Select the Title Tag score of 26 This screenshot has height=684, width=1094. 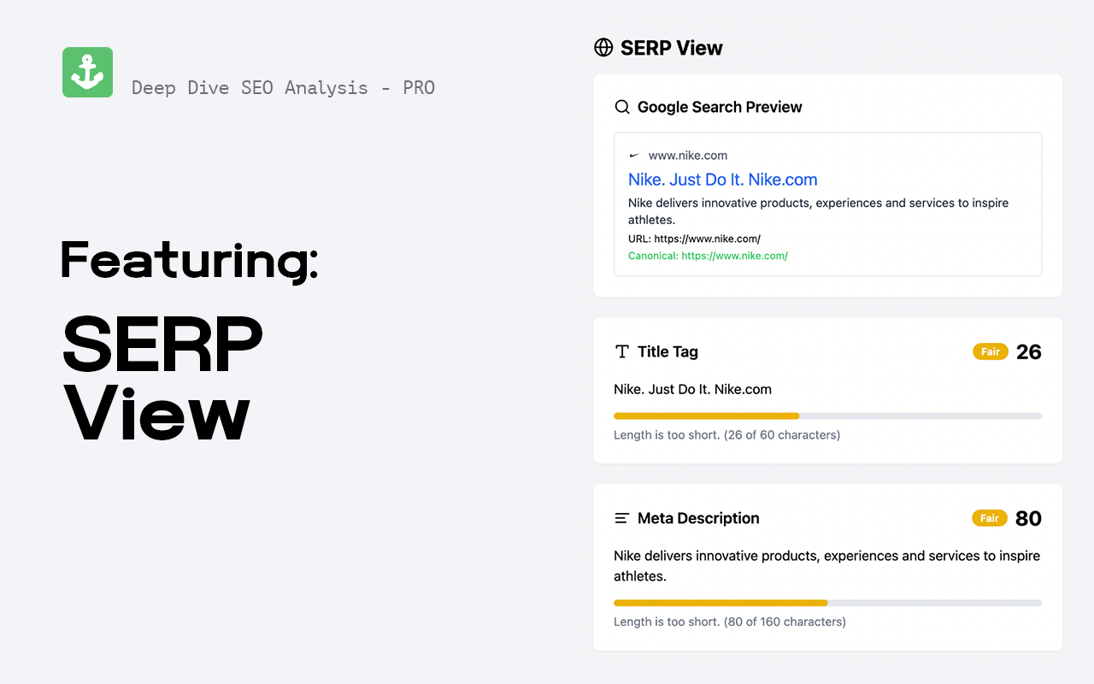click(1030, 351)
